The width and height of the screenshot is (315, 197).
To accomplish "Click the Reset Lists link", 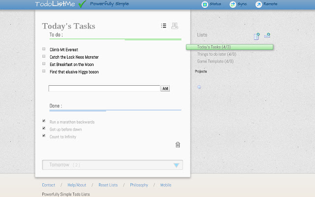I will [x=108, y=185].
